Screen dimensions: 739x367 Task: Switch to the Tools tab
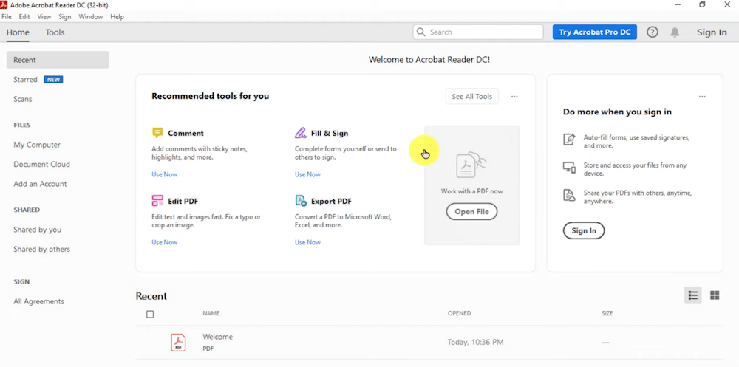click(x=55, y=32)
